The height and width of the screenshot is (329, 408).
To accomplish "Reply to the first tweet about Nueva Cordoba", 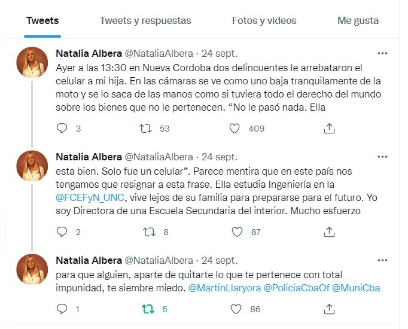I will pos(62,128).
